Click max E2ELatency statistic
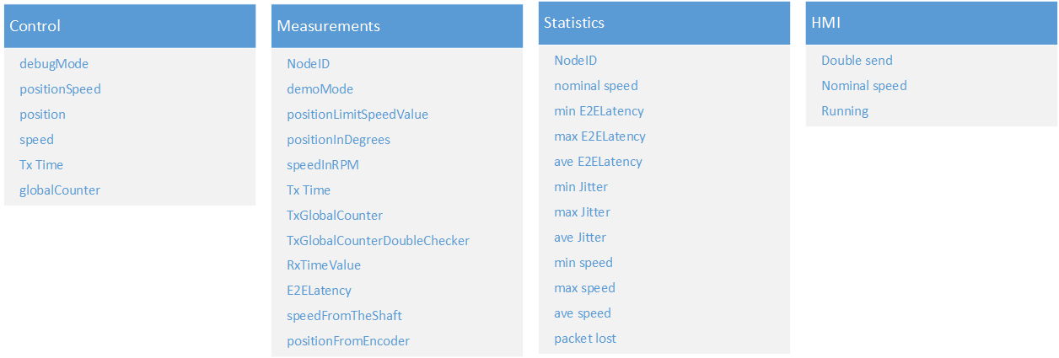Image resolution: width=1059 pixels, height=358 pixels. (599, 136)
